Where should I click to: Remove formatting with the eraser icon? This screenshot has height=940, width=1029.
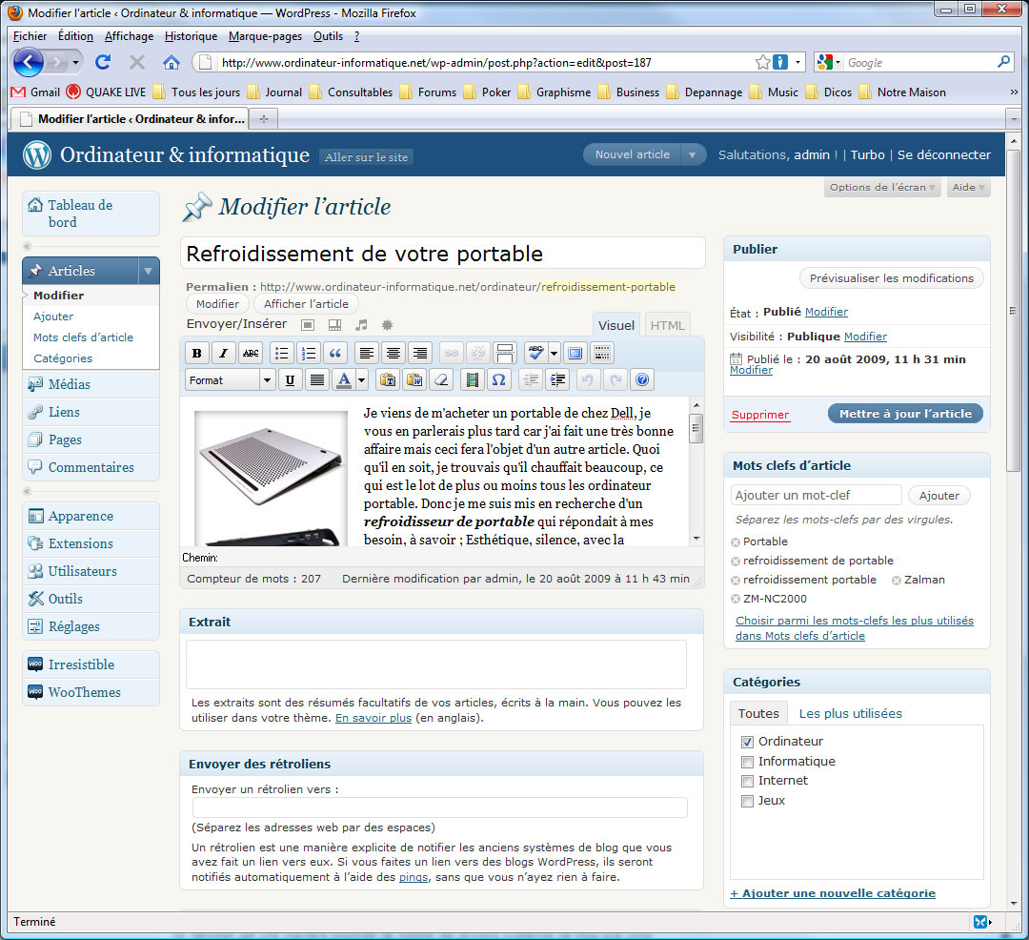pyautogui.click(x=441, y=379)
